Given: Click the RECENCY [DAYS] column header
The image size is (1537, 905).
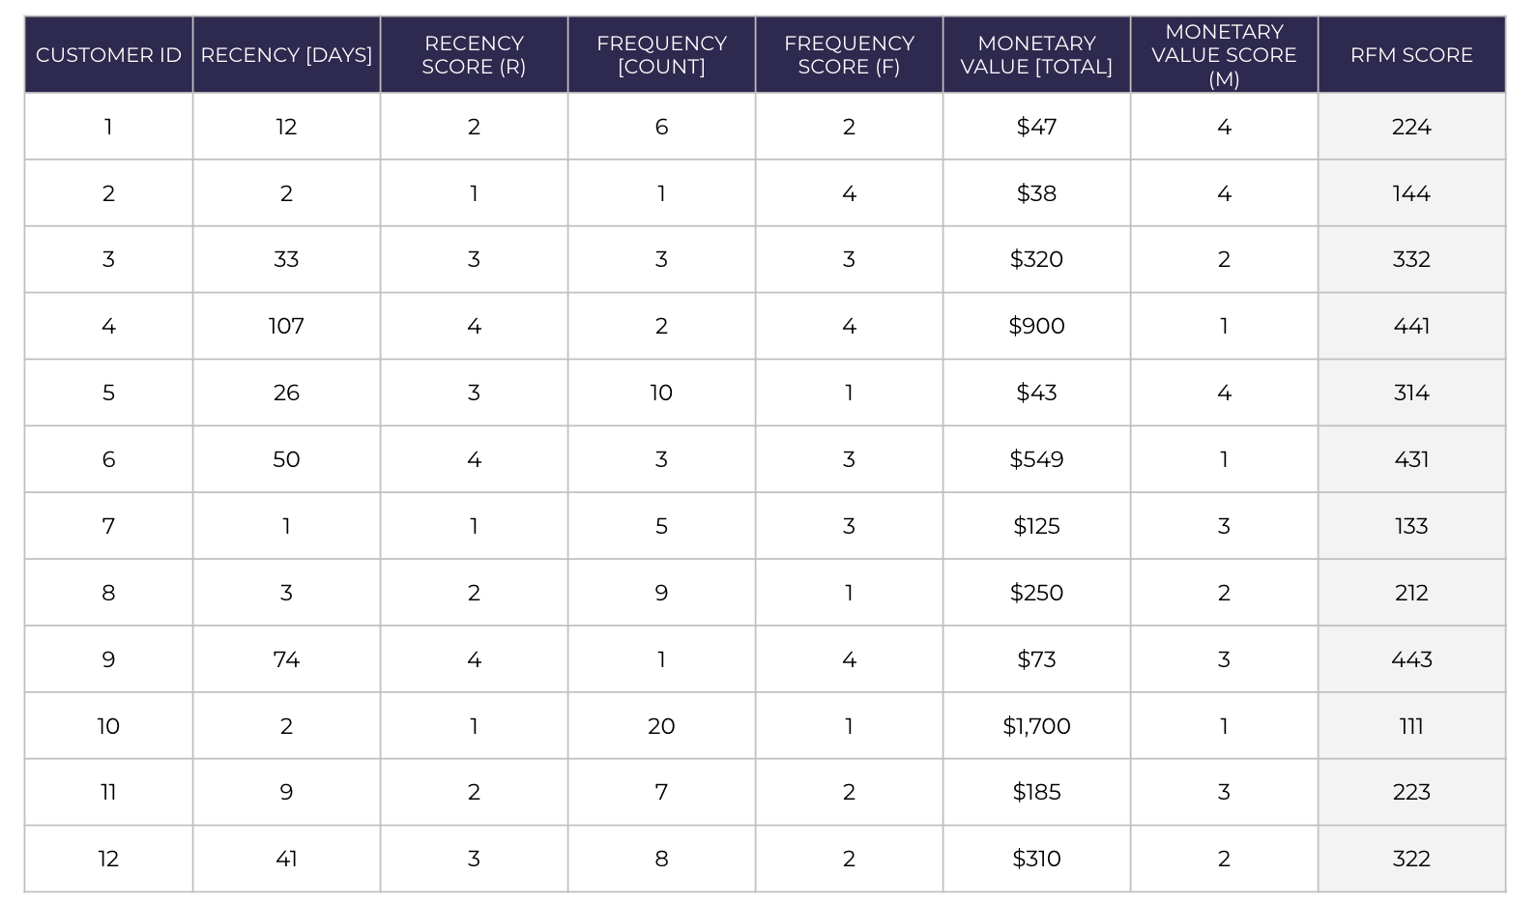Looking at the screenshot, I should (x=286, y=55).
